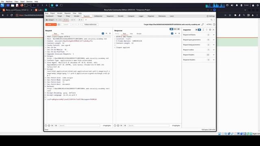Switch request view to Hex
The width and height of the screenshot is (260, 146).
(x=62, y=34)
